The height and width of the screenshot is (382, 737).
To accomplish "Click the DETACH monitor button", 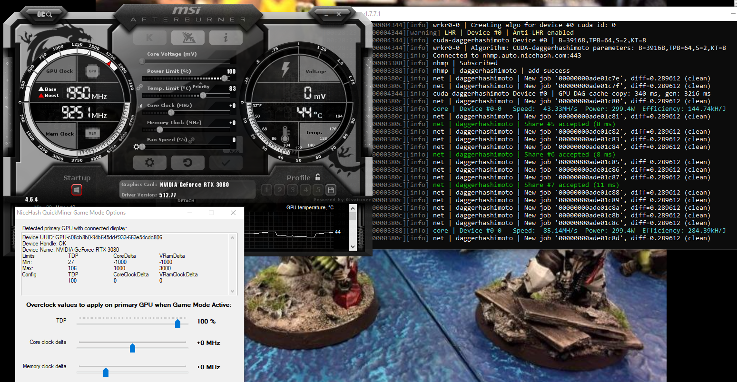I will (x=186, y=201).
